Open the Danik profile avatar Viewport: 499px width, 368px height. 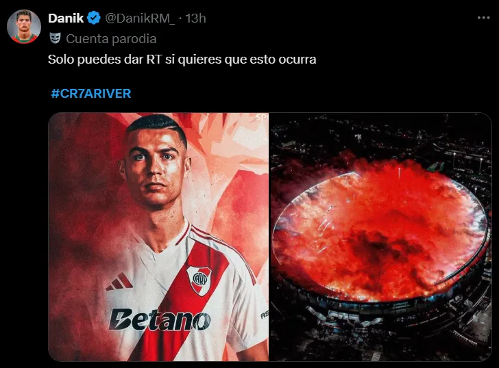(x=24, y=27)
